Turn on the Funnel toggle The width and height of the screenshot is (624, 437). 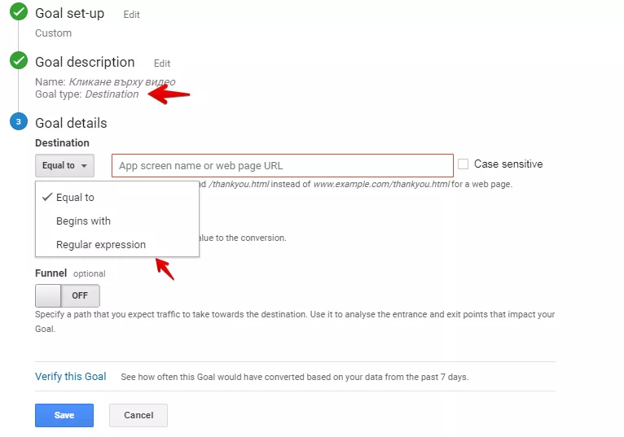[x=68, y=295]
